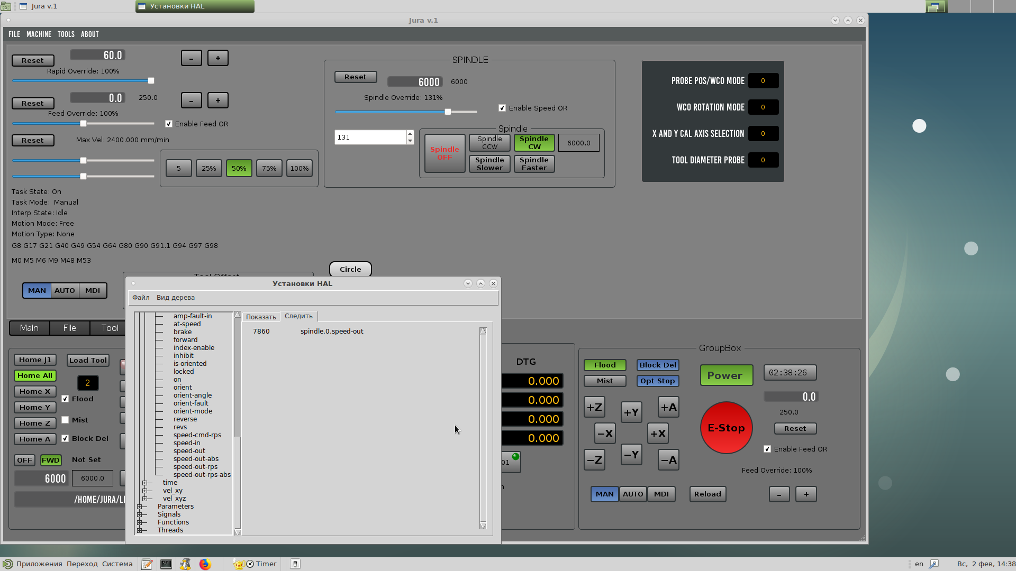The height and width of the screenshot is (571, 1016).
Task: Click the red E-Stop button
Action: point(726,428)
